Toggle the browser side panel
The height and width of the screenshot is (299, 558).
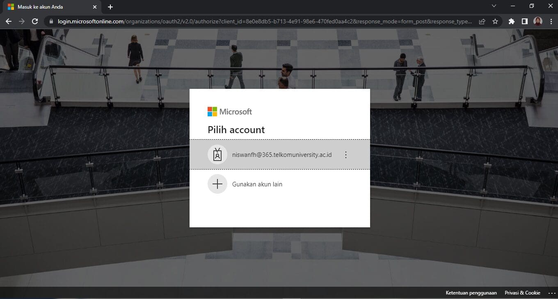[525, 21]
